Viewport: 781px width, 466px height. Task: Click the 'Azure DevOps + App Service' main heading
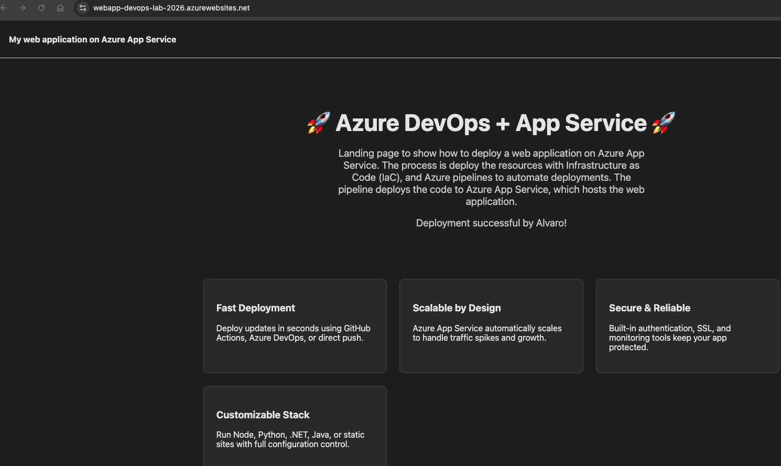[x=491, y=123]
